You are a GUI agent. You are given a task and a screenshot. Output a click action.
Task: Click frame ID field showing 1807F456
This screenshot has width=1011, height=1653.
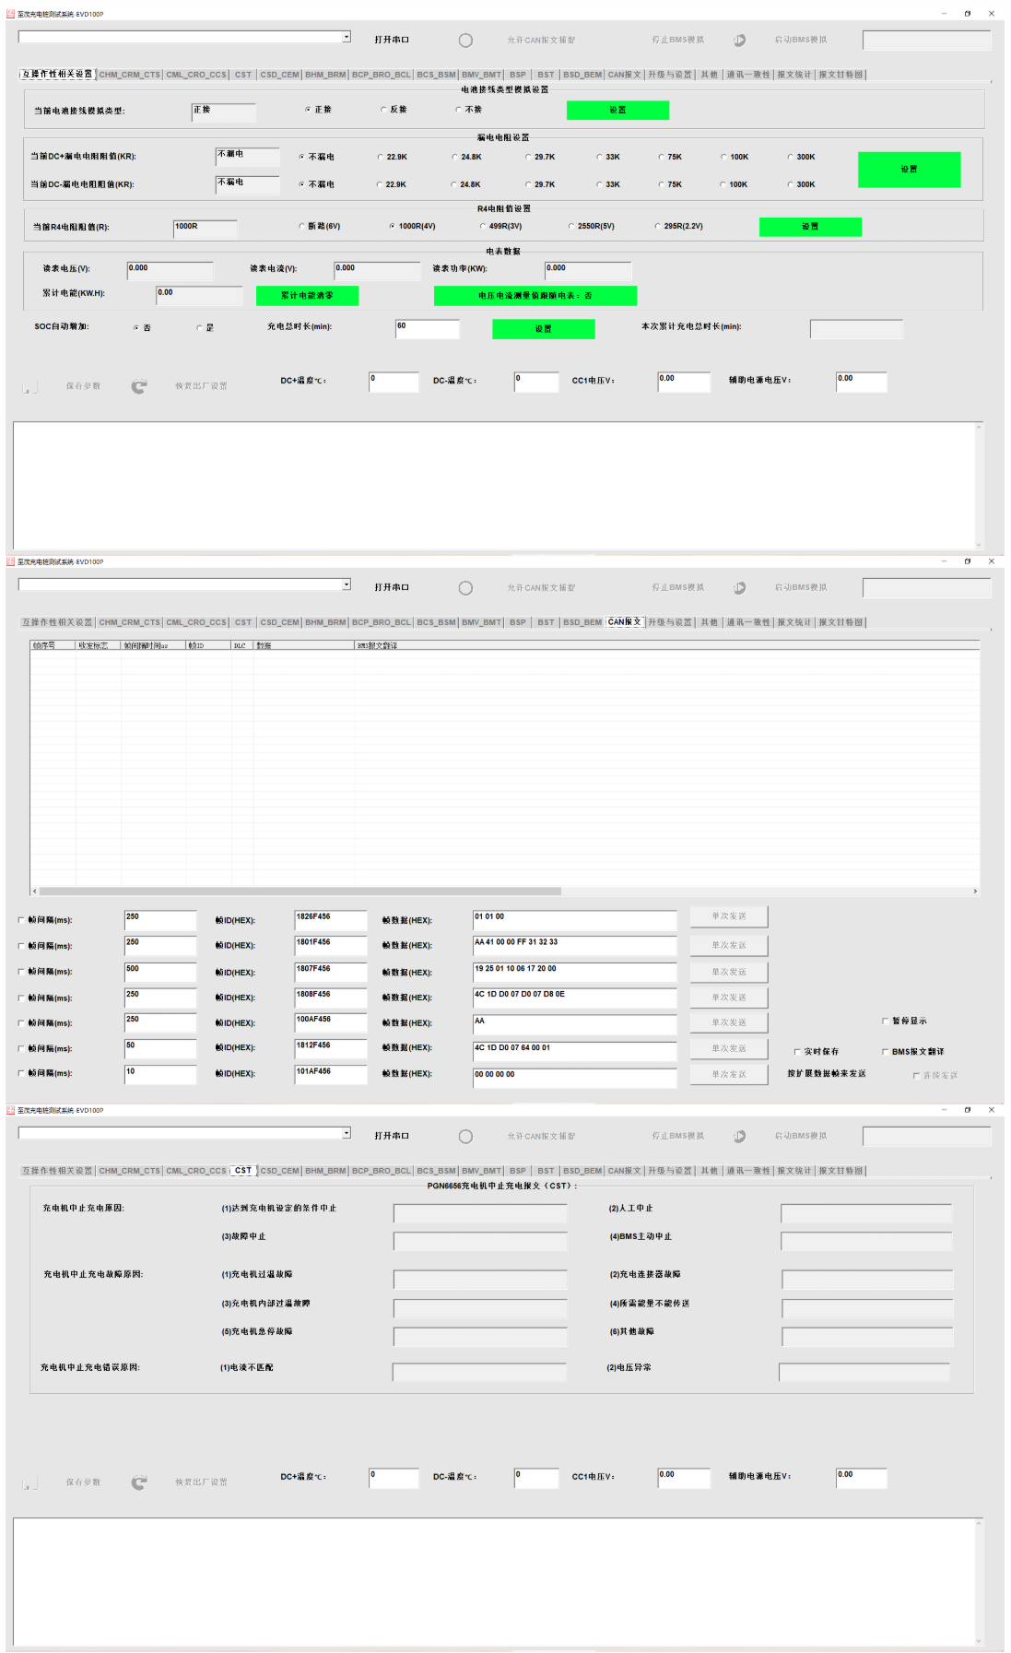pyautogui.click(x=331, y=972)
